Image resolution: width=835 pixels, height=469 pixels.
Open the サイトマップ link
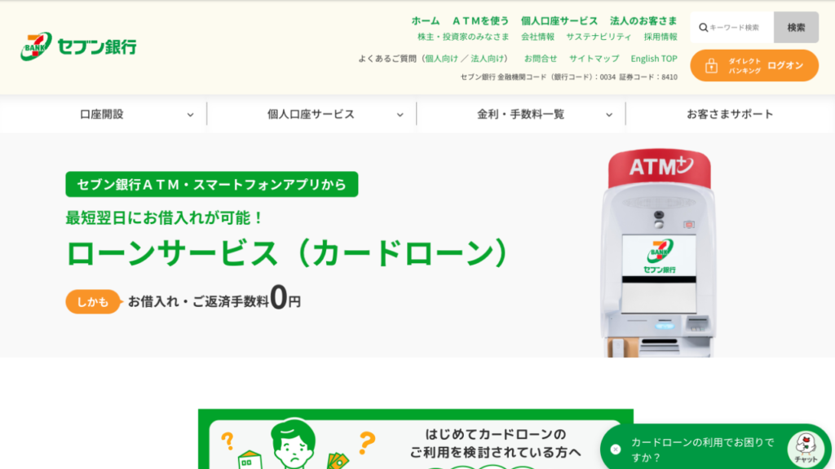pyautogui.click(x=594, y=59)
